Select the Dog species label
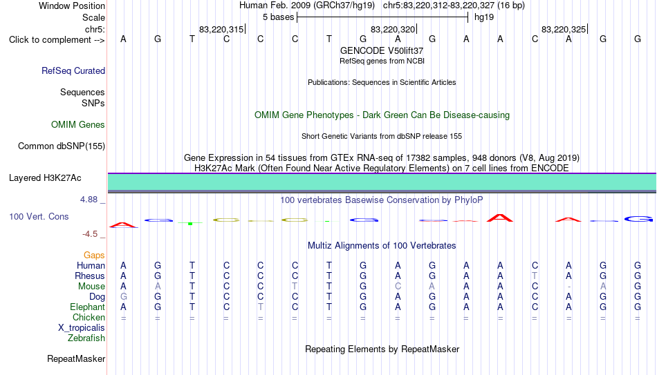Image resolution: width=657 pixels, height=375 pixels. pyautogui.click(x=97, y=297)
